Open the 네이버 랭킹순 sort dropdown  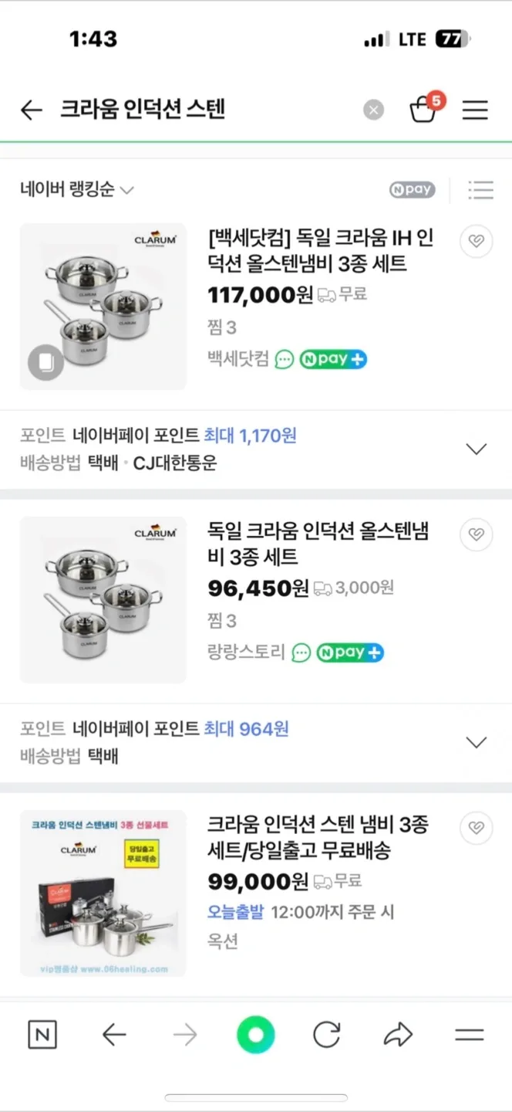77,189
